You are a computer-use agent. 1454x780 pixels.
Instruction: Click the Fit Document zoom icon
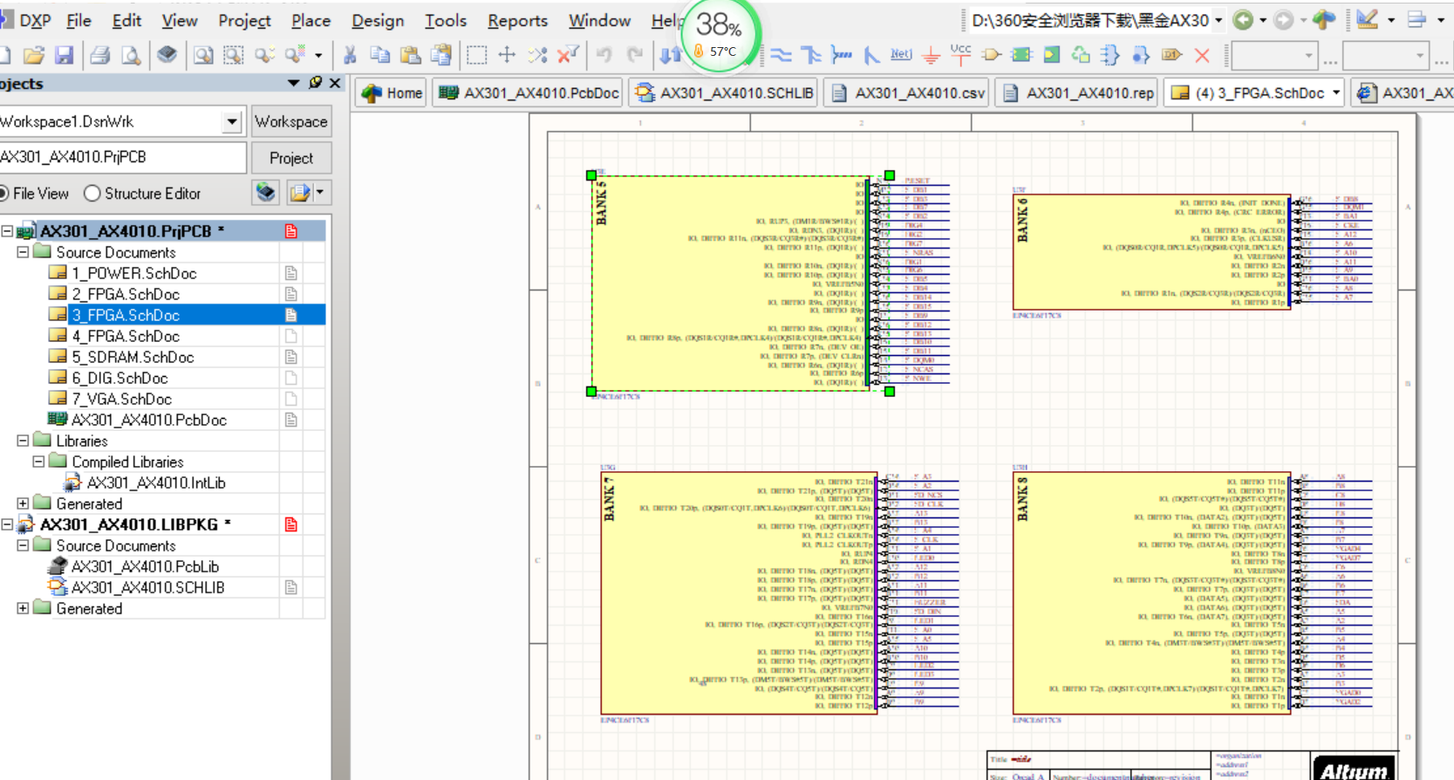click(x=203, y=56)
